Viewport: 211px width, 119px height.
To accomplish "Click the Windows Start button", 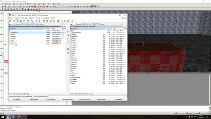I will click(2, 117).
